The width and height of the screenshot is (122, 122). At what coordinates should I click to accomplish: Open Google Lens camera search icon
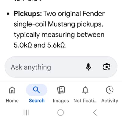pyautogui.click(x=107, y=67)
